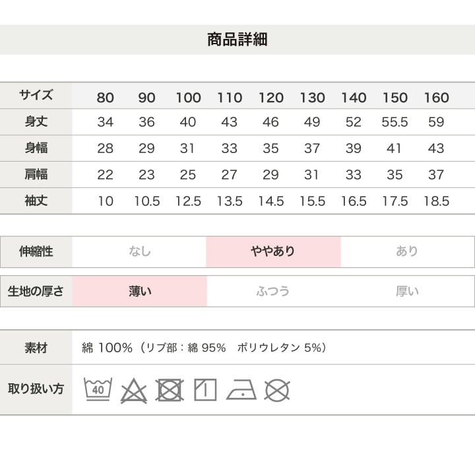Screen dimensions: 475x475
Task: Choose the ふつう fabric thickness option
Action: point(273,291)
